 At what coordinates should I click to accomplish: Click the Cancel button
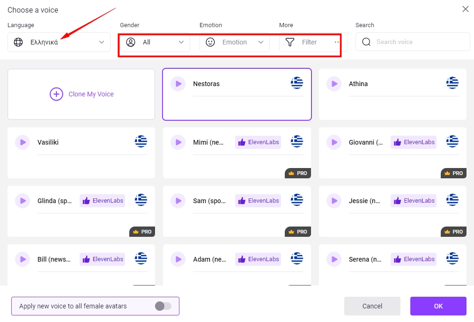click(372, 306)
